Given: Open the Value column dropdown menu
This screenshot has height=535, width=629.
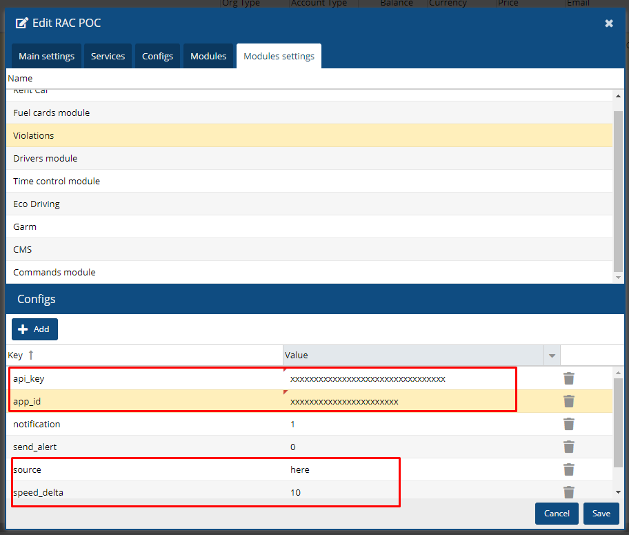Looking at the screenshot, I should [x=552, y=356].
